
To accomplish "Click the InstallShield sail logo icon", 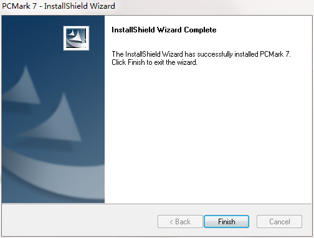I will (x=76, y=38).
